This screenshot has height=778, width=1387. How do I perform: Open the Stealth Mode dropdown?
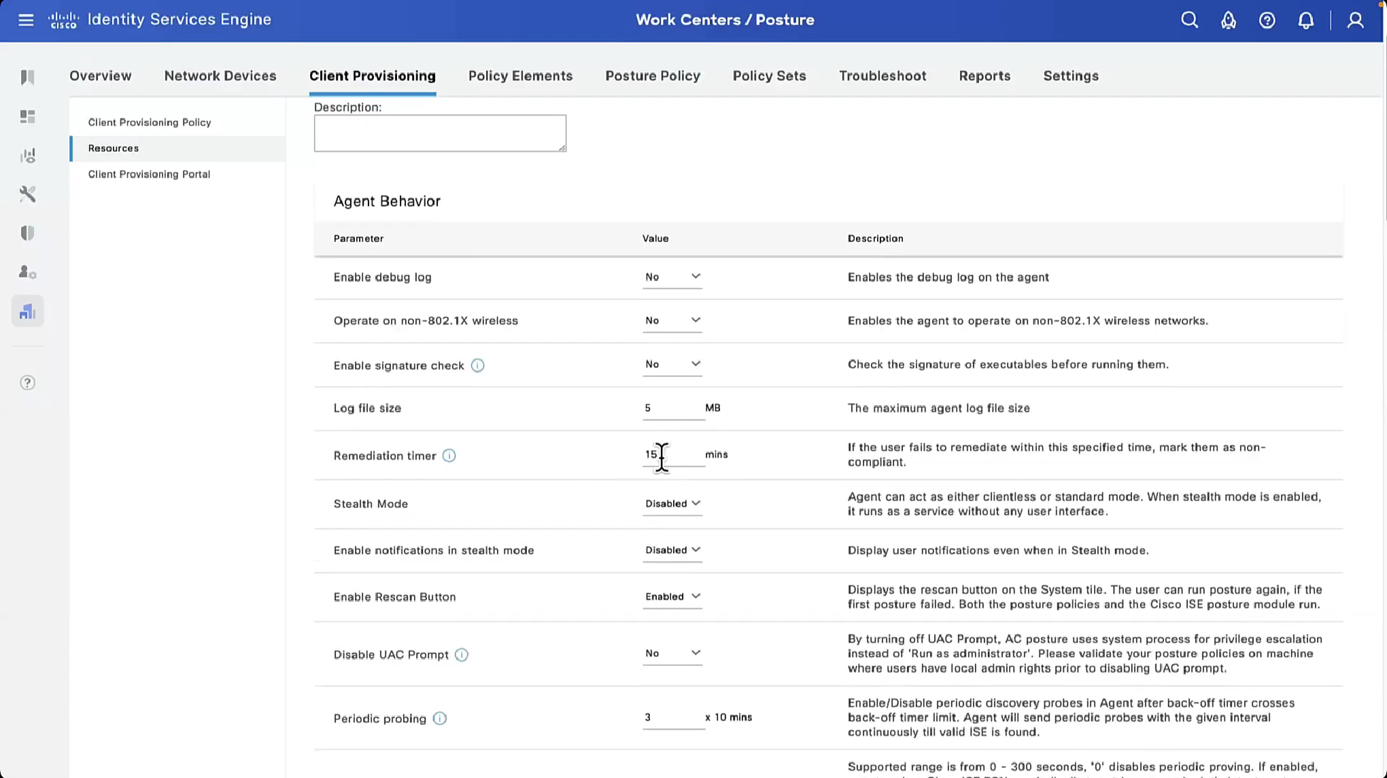(672, 504)
